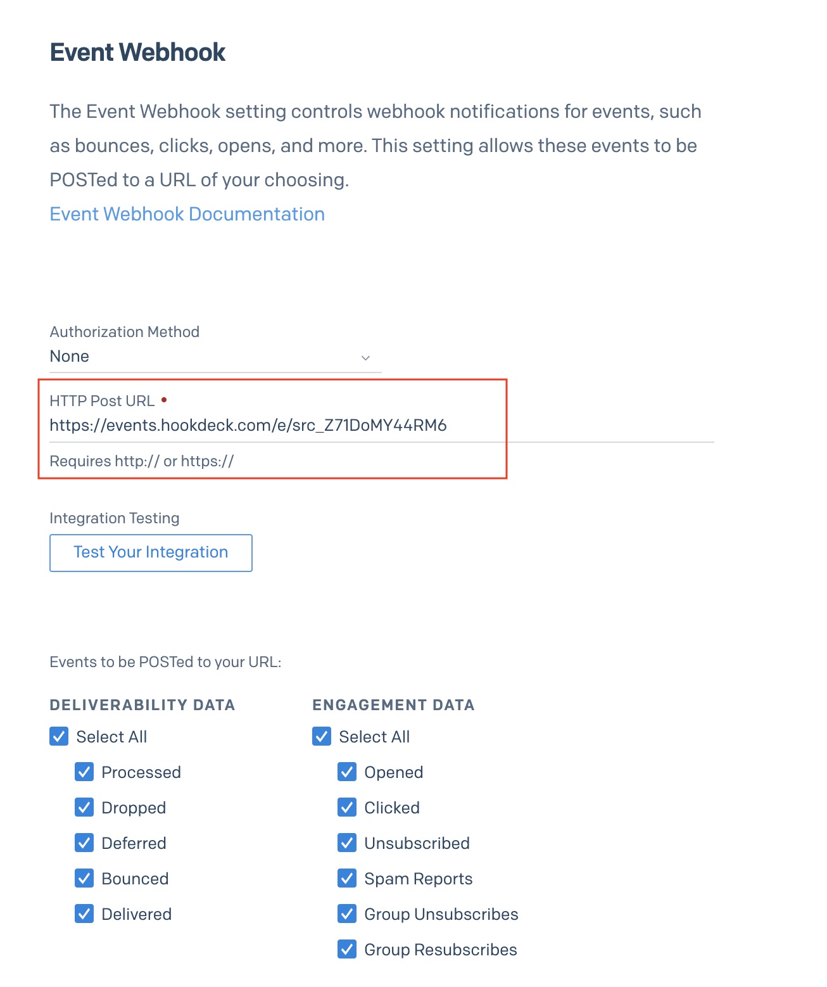Uncheck Select All under Deliverability Data
This screenshot has width=827, height=987.
point(58,736)
